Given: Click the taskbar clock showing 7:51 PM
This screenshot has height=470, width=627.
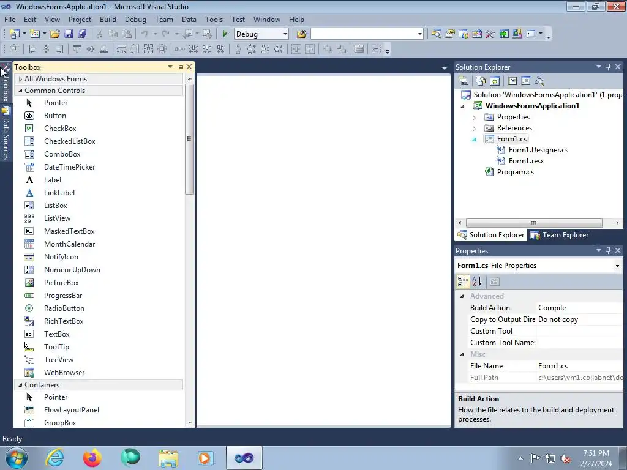Looking at the screenshot, I should point(596,453).
